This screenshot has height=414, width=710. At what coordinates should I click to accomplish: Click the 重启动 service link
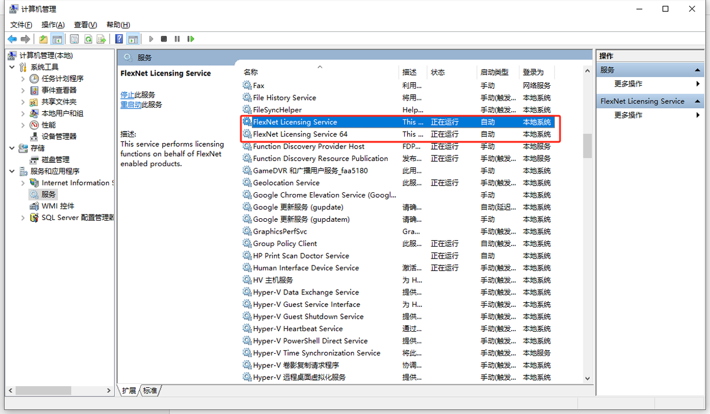(x=131, y=105)
